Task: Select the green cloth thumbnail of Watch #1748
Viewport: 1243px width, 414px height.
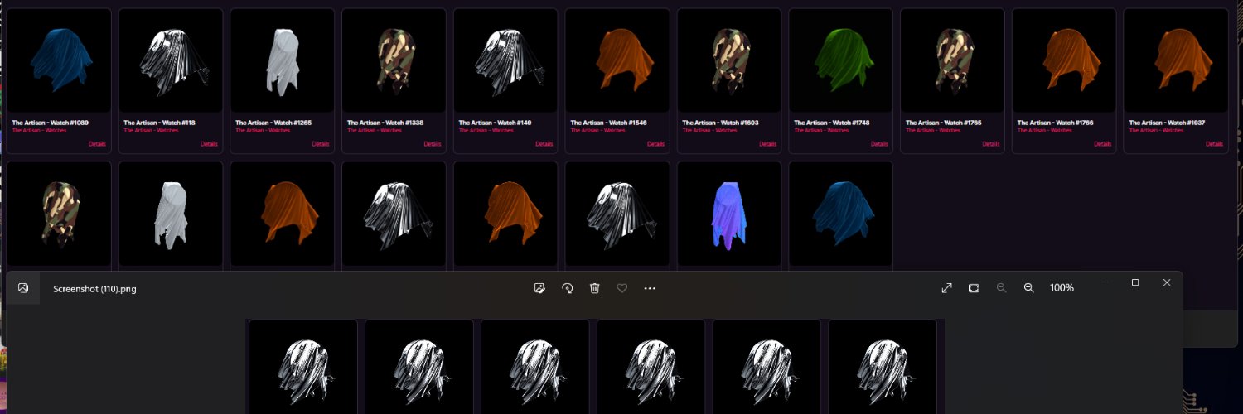Action: pos(841,60)
